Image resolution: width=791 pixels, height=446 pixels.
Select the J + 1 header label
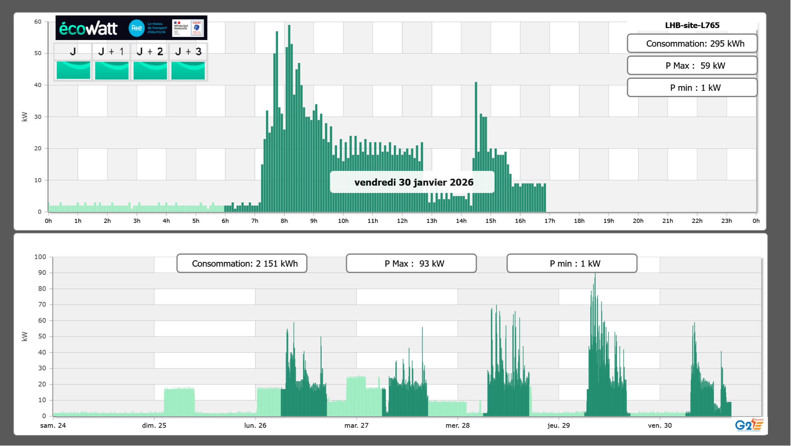click(x=111, y=51)
